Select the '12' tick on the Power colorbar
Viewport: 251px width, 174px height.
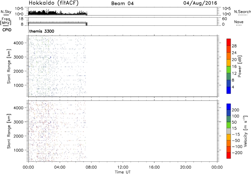coord(234,73)
